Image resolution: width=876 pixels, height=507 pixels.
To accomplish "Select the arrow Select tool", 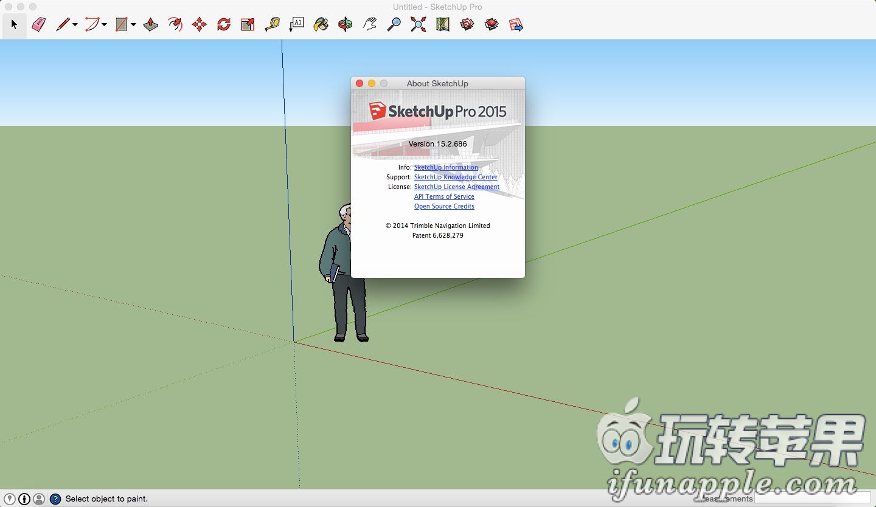I will [x=14, y=25].
